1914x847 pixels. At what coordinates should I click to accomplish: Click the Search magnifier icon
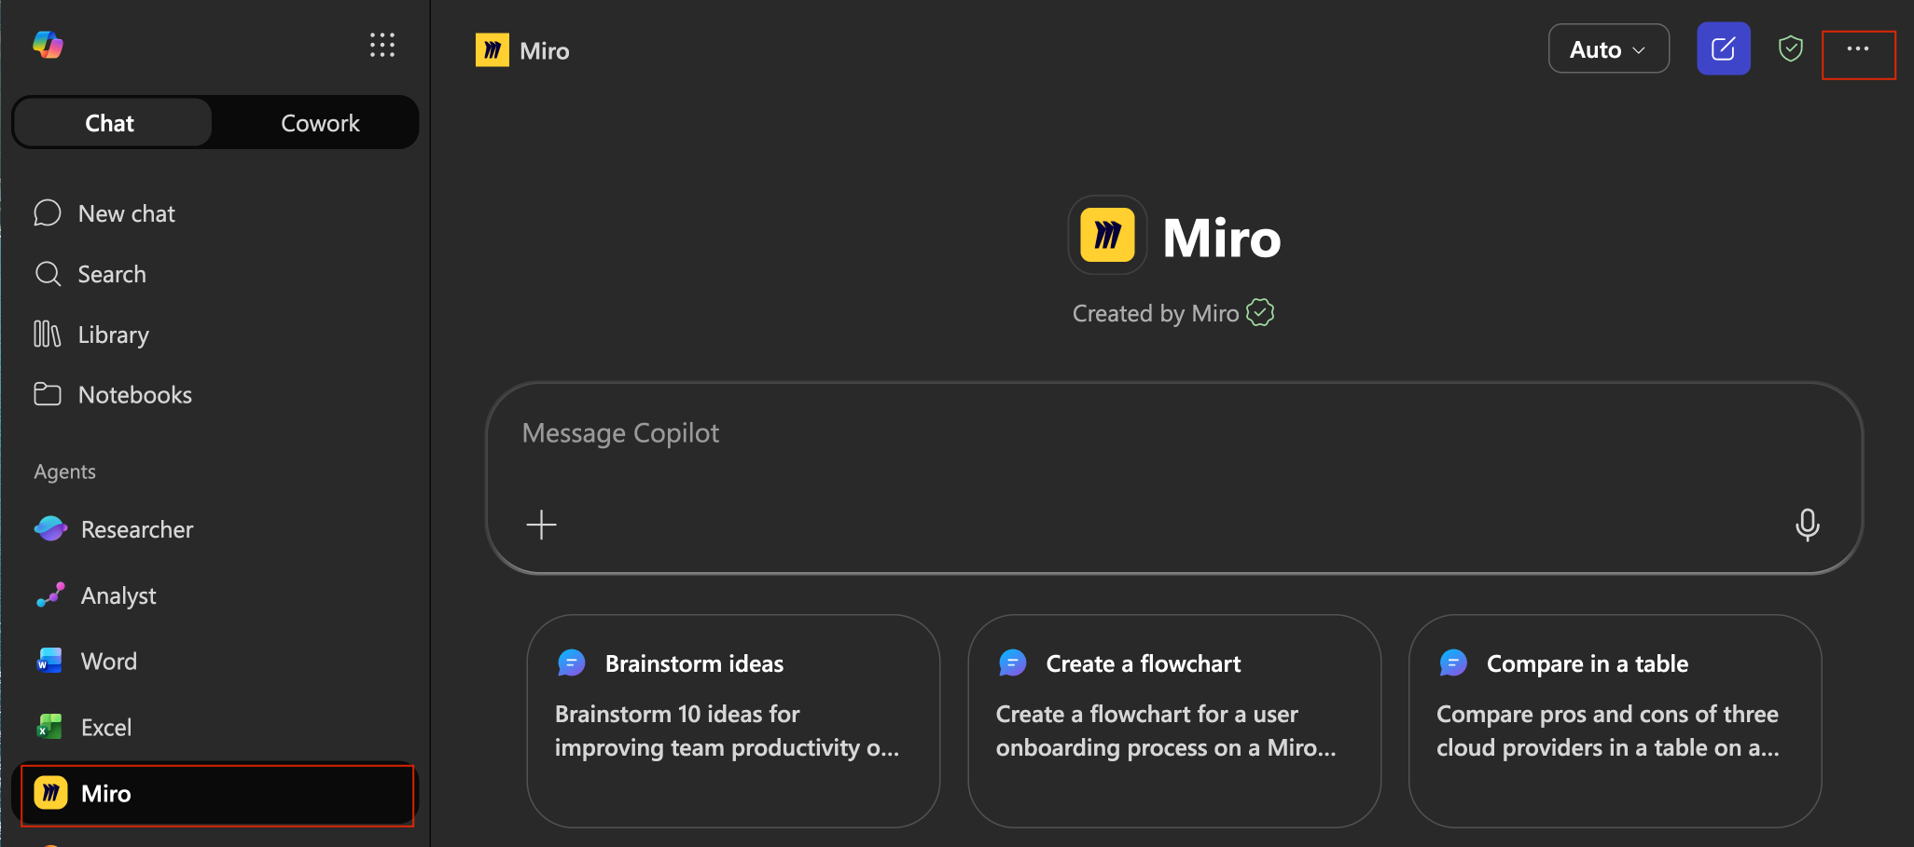pos(48,274)
